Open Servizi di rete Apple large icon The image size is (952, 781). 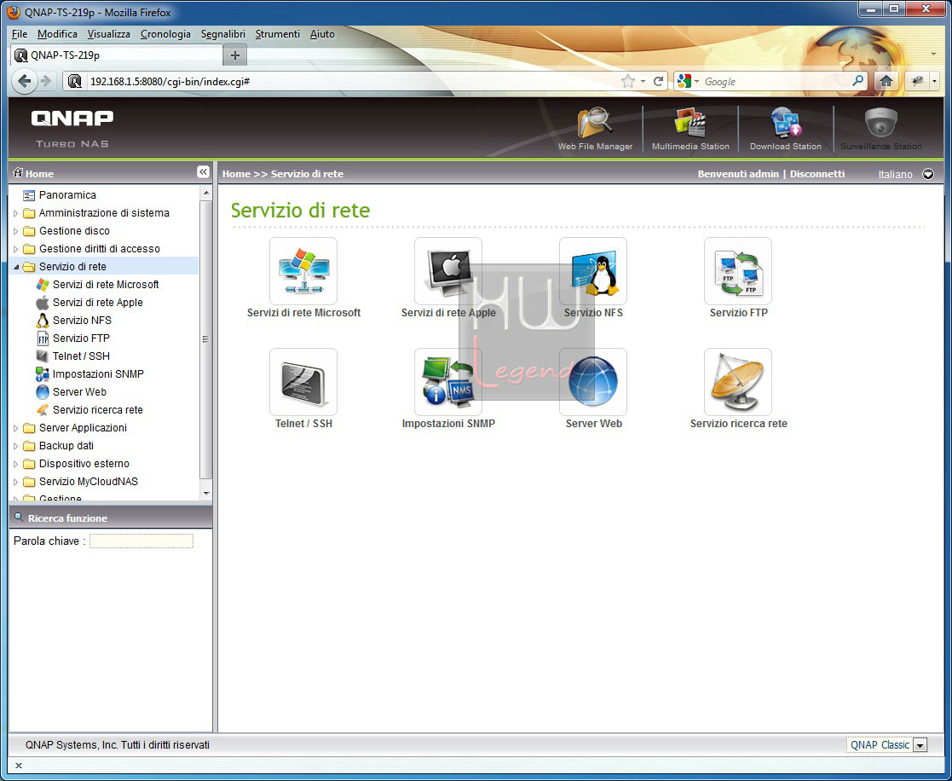448,271
